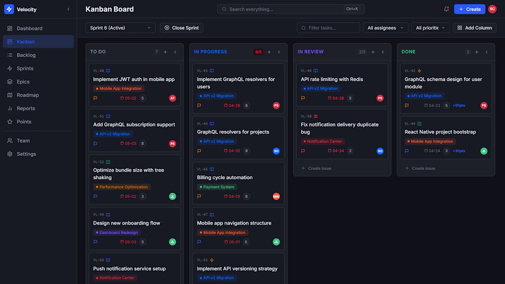Open Add GraphQL subscription support card
This screenshot has width=505, height=284.
135,130
